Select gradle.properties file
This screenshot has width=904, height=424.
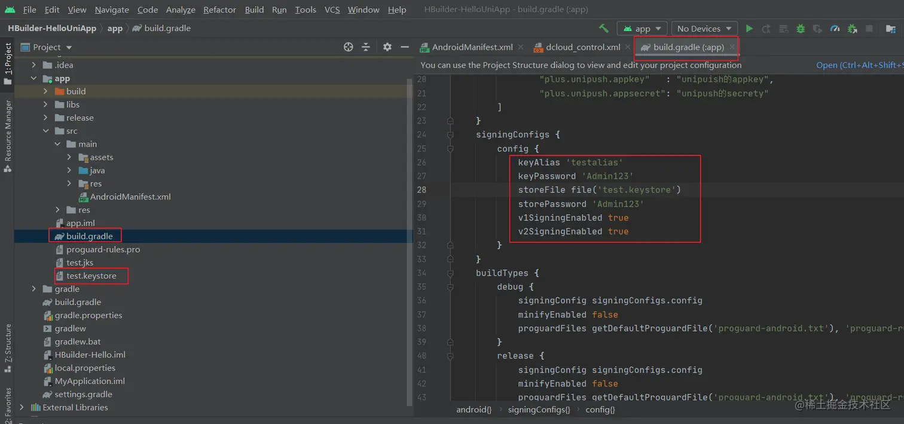pyautogui.click(x=88, y=315)
